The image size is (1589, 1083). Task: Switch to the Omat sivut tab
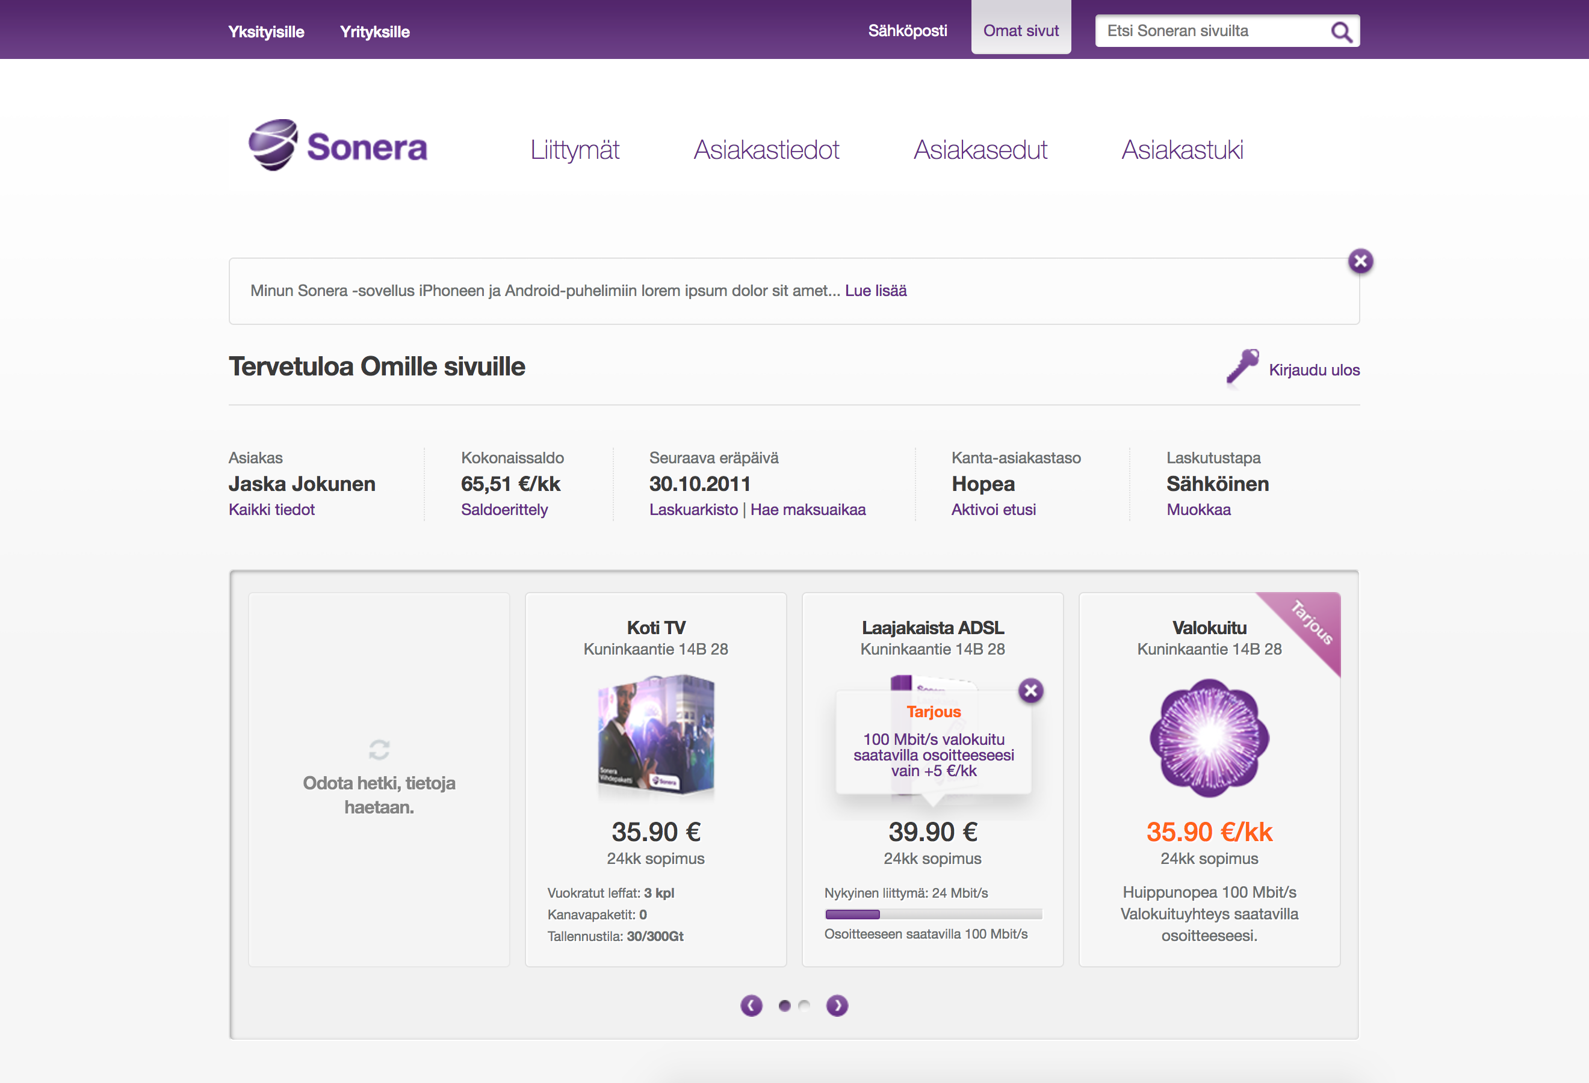click(1020, 31)
